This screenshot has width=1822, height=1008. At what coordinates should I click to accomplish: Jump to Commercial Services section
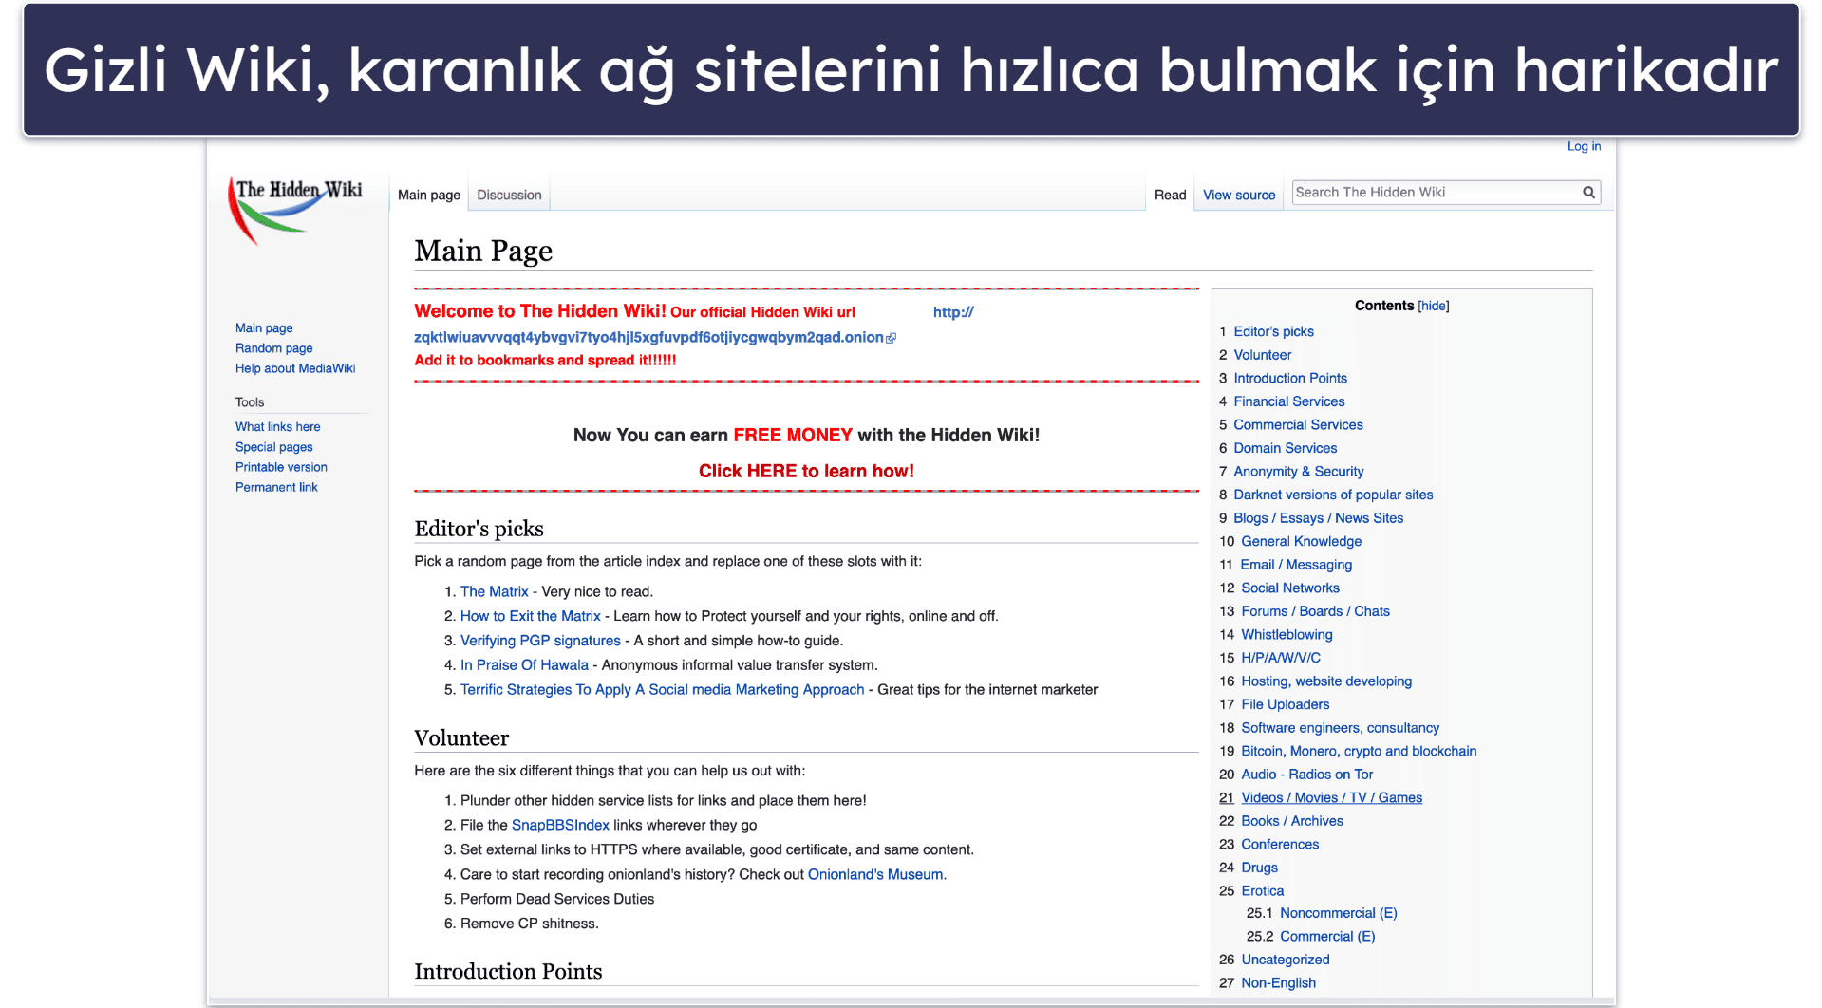[1298, 425]
